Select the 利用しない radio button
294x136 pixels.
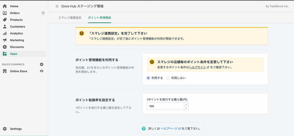(x=168, y=78)
